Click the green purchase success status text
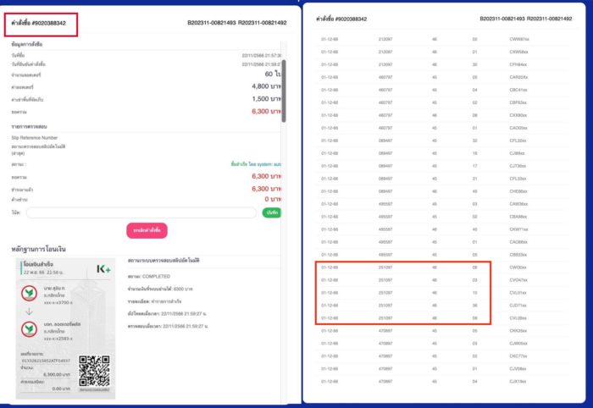 254,163
